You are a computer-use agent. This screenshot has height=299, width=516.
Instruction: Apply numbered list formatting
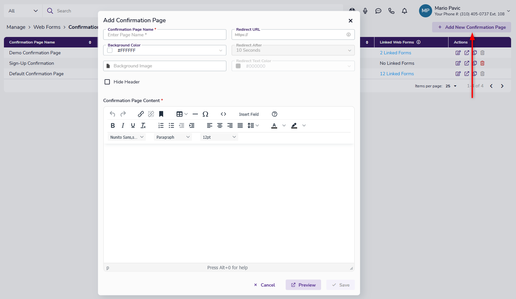(161, 126)
